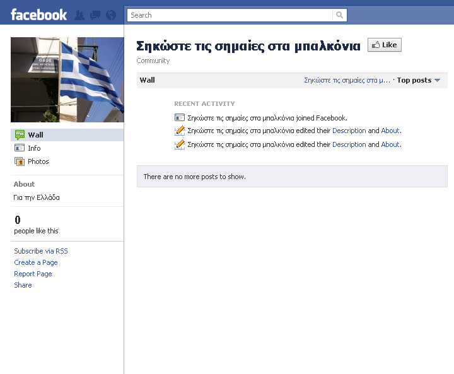Open messages icon in top bar

click(95, 15)
